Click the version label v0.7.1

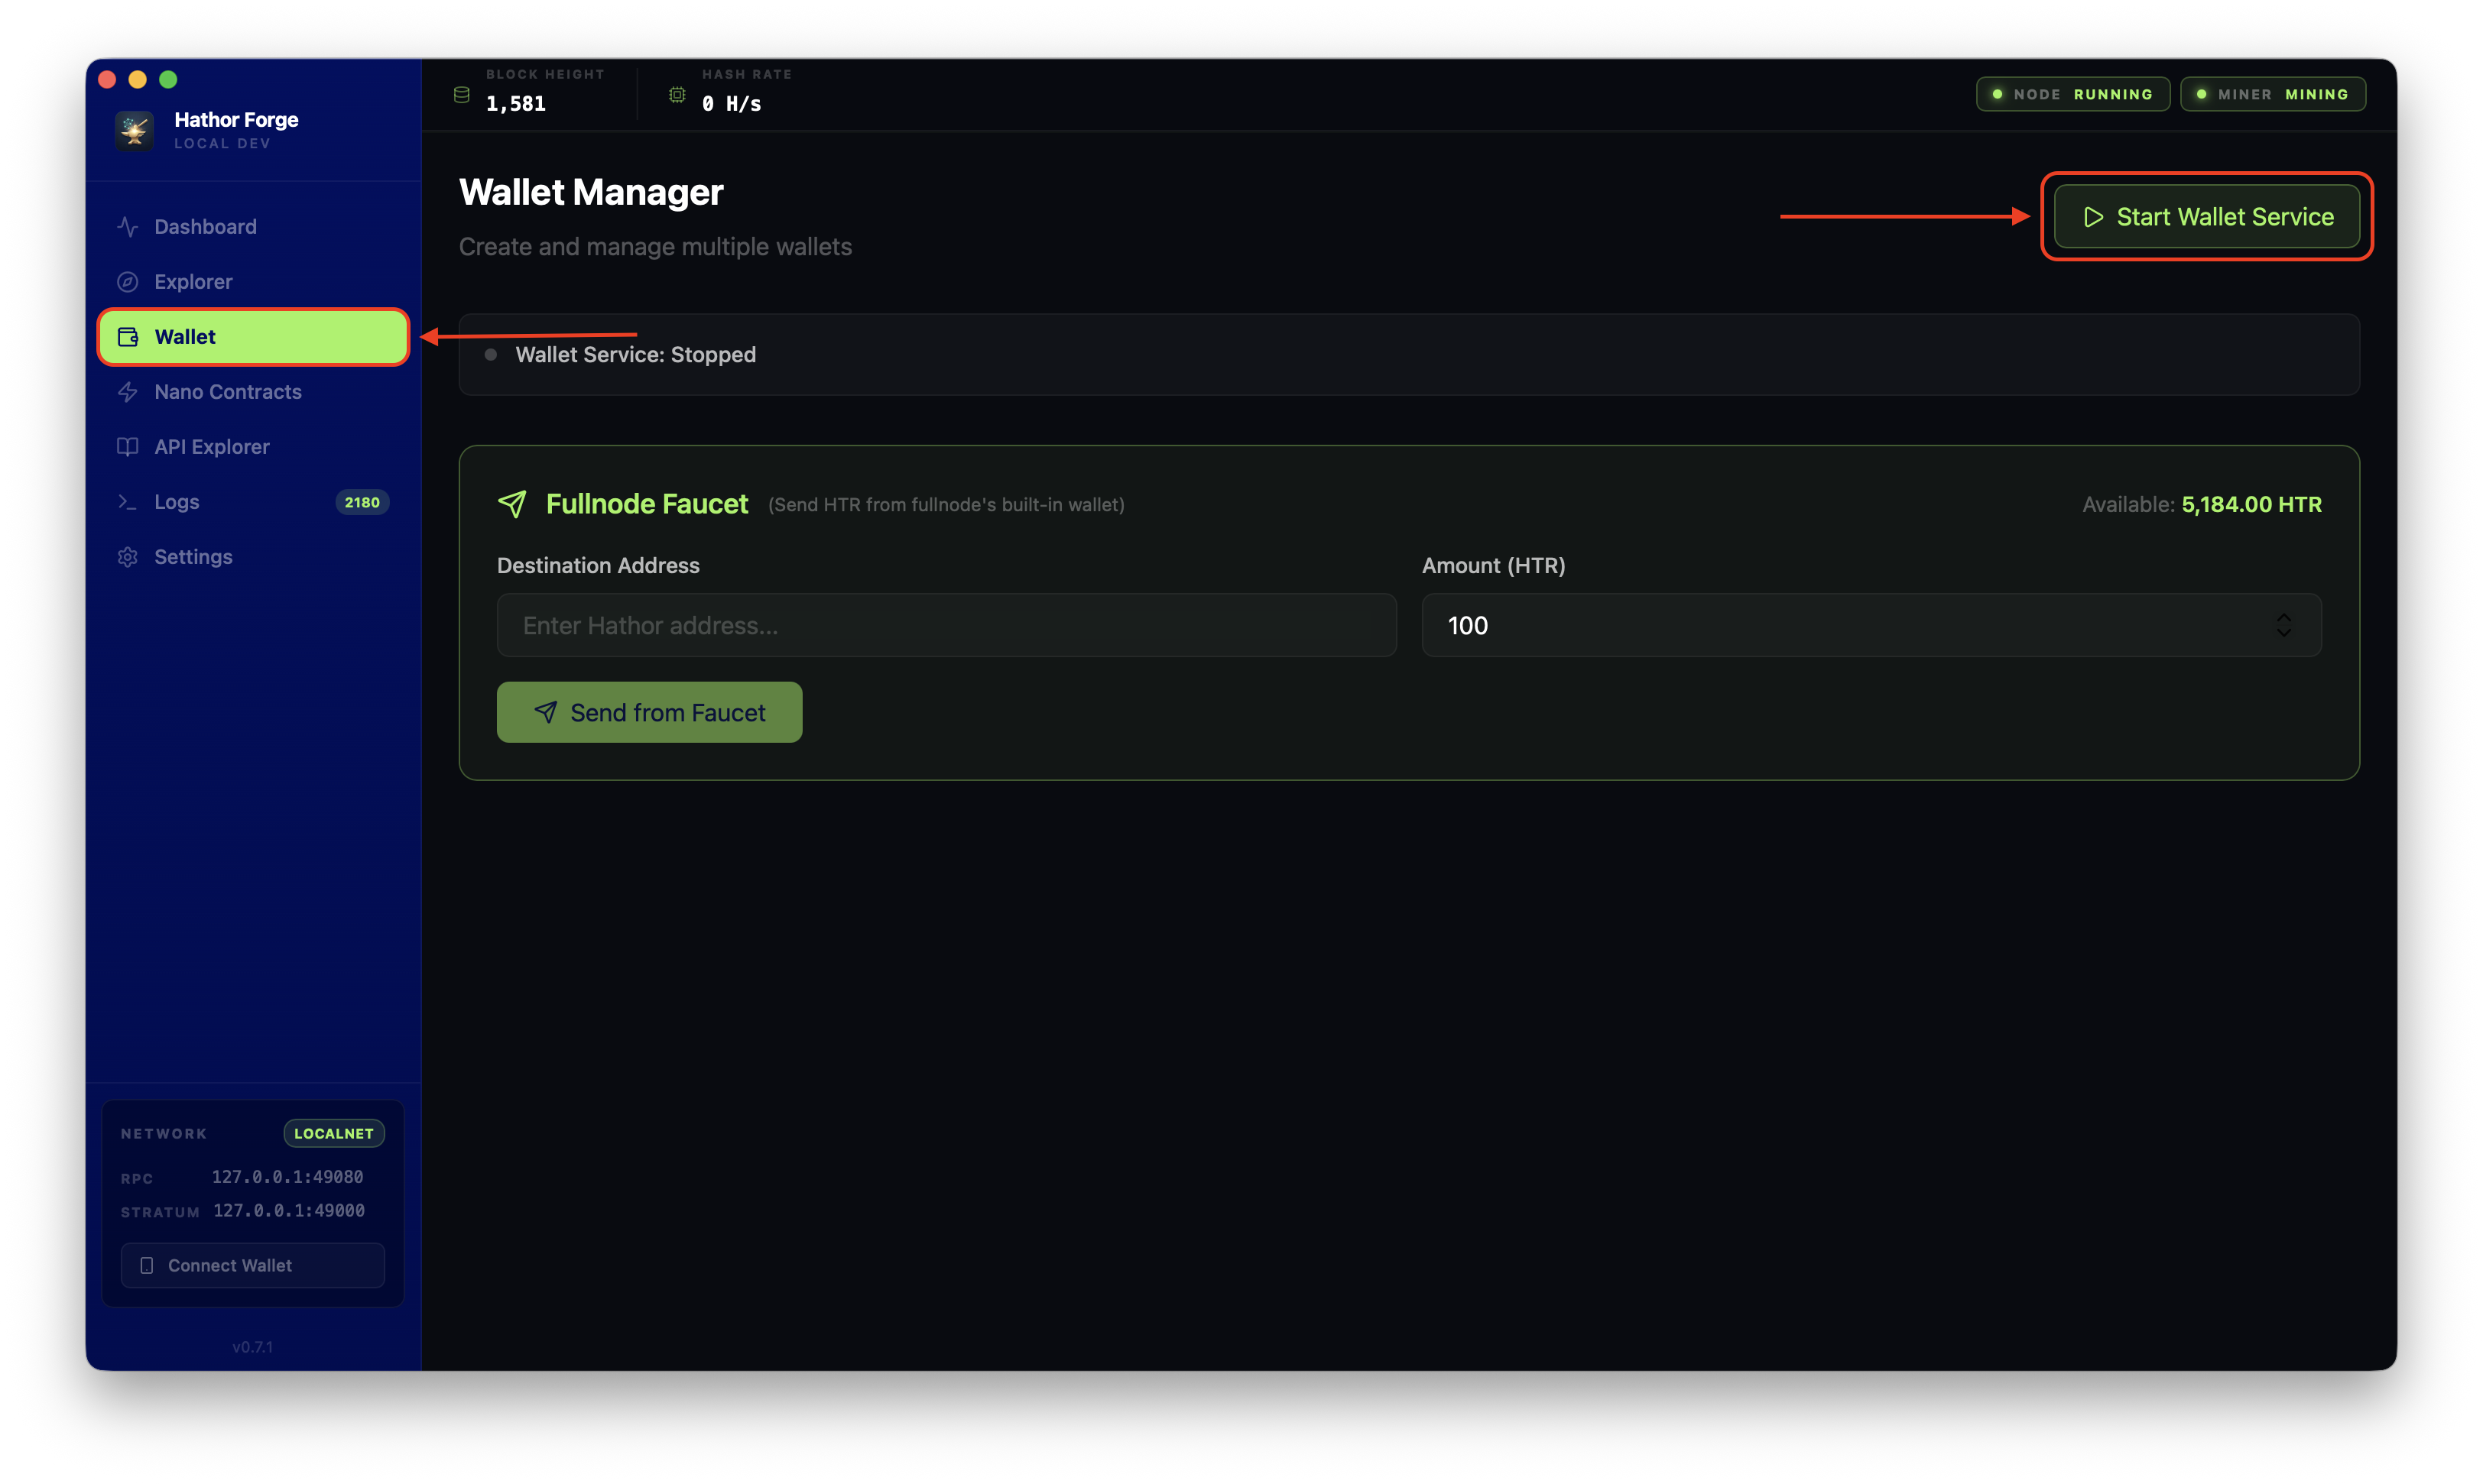click(x=252, y=1347)
